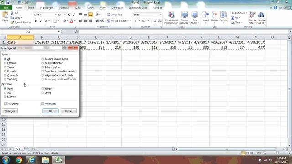This screenshot has height=164, width=292.
Task: Toggle Italic formatting
Action: click(x=41, y=21)
